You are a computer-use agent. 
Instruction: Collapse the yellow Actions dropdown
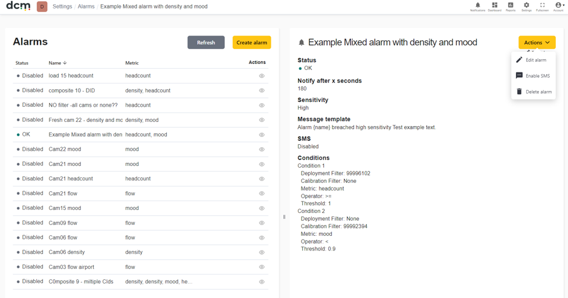click(x=537, y=42)
